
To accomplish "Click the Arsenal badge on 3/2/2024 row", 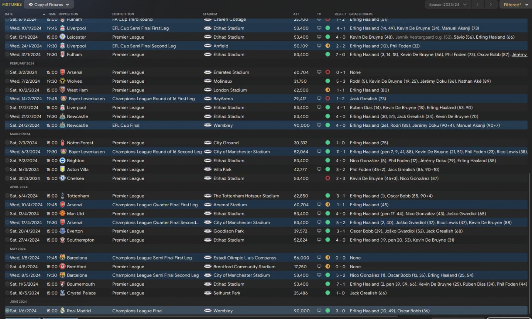I will pos(62,72).
